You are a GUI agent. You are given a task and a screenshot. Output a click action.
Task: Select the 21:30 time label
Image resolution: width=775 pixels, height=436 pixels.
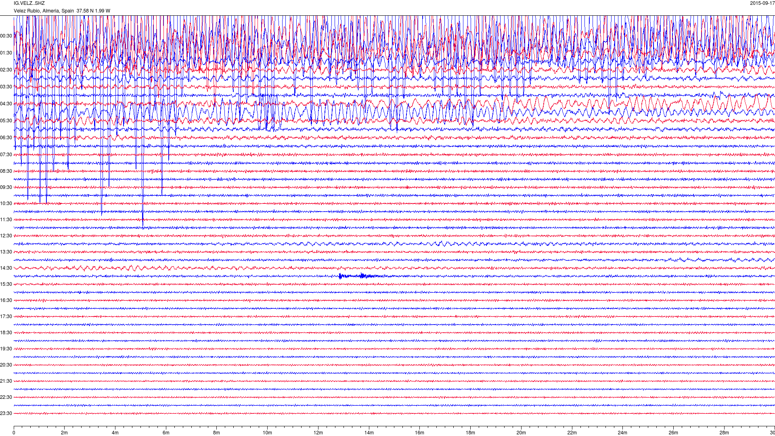tap(6, 381)
